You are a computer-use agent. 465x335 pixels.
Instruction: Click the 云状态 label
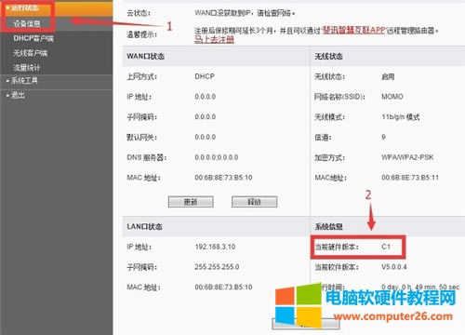coord(139,13)
